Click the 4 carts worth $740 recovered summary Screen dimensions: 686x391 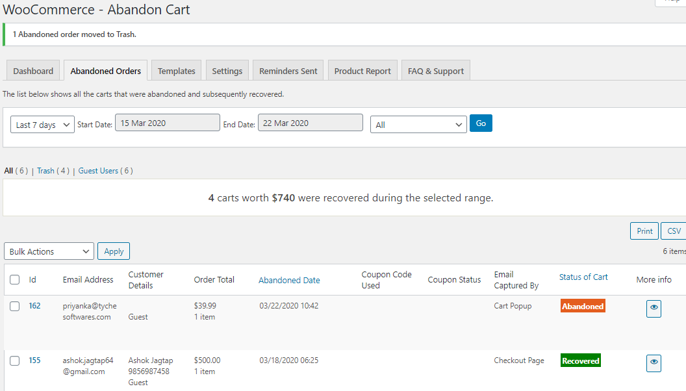coord(350,197)
